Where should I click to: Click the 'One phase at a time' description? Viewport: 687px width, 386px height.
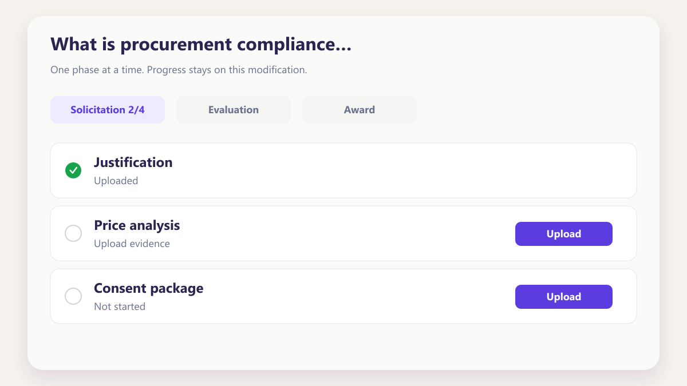179,70
